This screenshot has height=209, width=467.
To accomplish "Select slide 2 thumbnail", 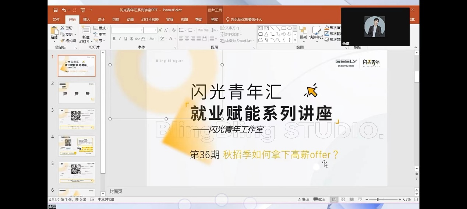I will point(77,92).
